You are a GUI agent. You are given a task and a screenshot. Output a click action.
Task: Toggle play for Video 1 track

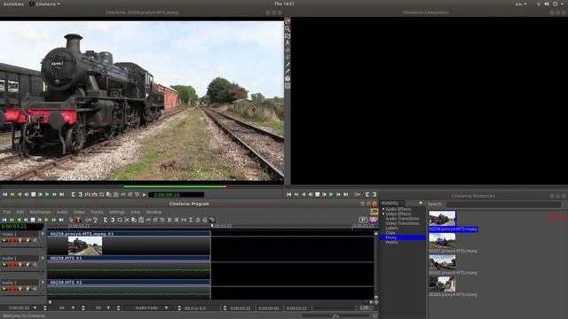pyautogui.click(x=4, y=240)
